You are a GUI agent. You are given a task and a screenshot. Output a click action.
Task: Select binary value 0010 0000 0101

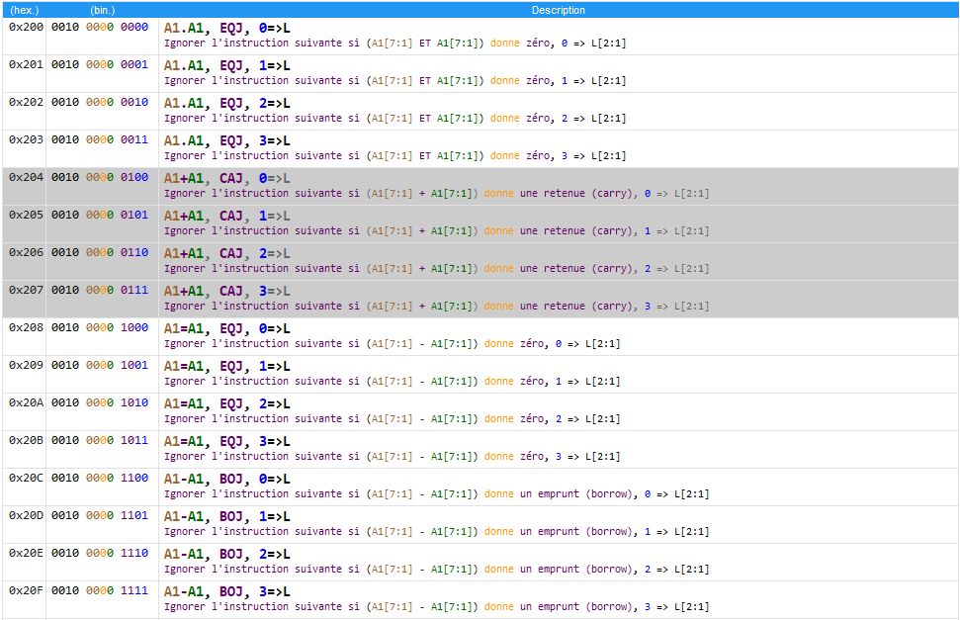pos(100,215)
